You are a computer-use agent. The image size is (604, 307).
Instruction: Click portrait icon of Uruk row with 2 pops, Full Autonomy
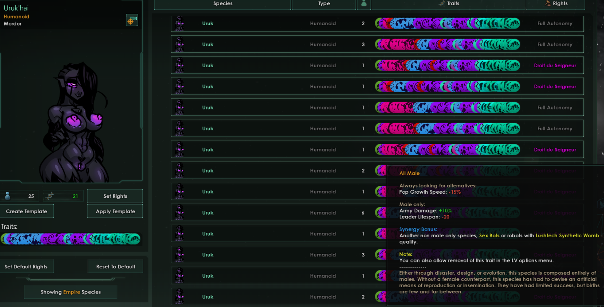[180, 23]
